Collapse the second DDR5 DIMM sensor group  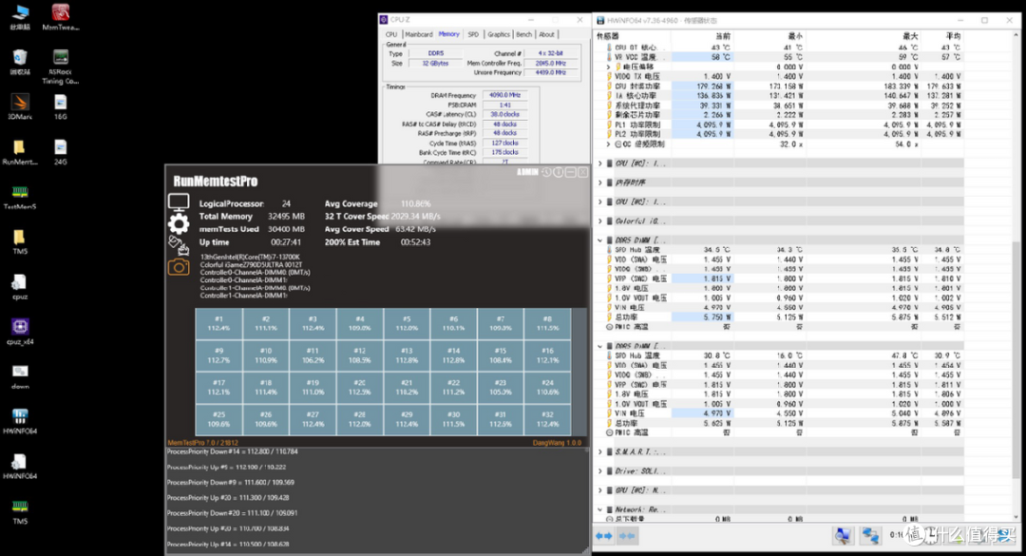point(600,346)
